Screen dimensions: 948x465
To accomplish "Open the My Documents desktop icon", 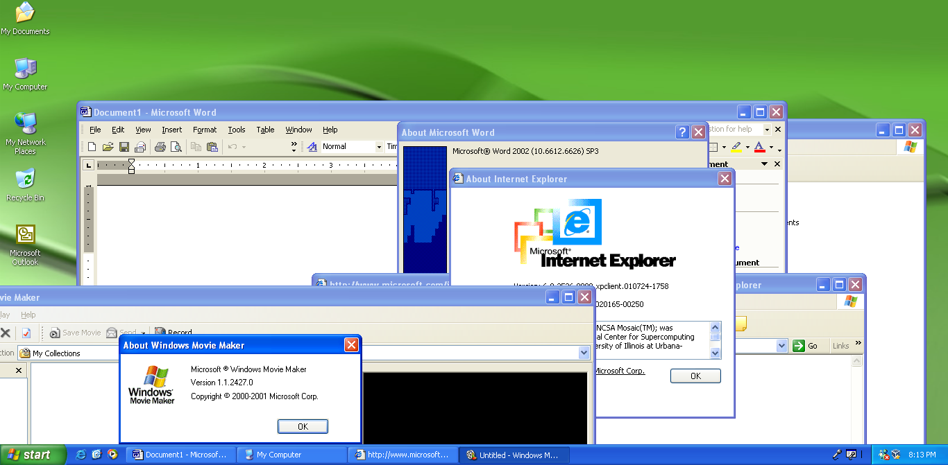I will (x=25, y=19).
